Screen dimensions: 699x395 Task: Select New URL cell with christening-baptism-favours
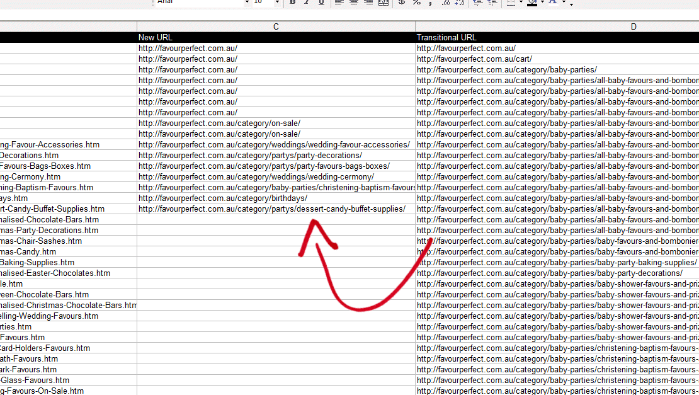pyautogui.click(x=276, y=187)
